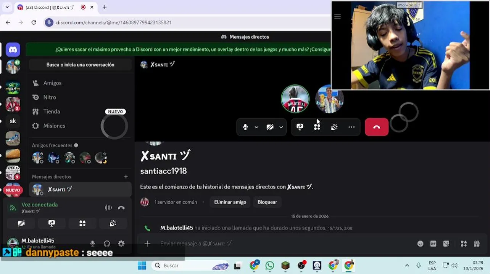This screenshot has width=490, height=274.
Task: Open the GIF picker
Action: pos(433,244)
